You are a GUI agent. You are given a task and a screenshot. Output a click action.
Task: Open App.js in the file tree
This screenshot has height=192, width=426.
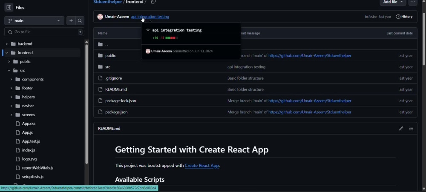[27, 132]
